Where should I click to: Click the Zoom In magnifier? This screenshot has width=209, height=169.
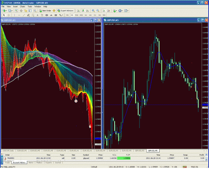coord(93,11)
